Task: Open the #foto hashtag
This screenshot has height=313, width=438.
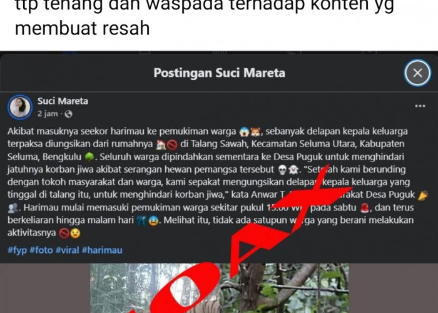Action: 41,250
